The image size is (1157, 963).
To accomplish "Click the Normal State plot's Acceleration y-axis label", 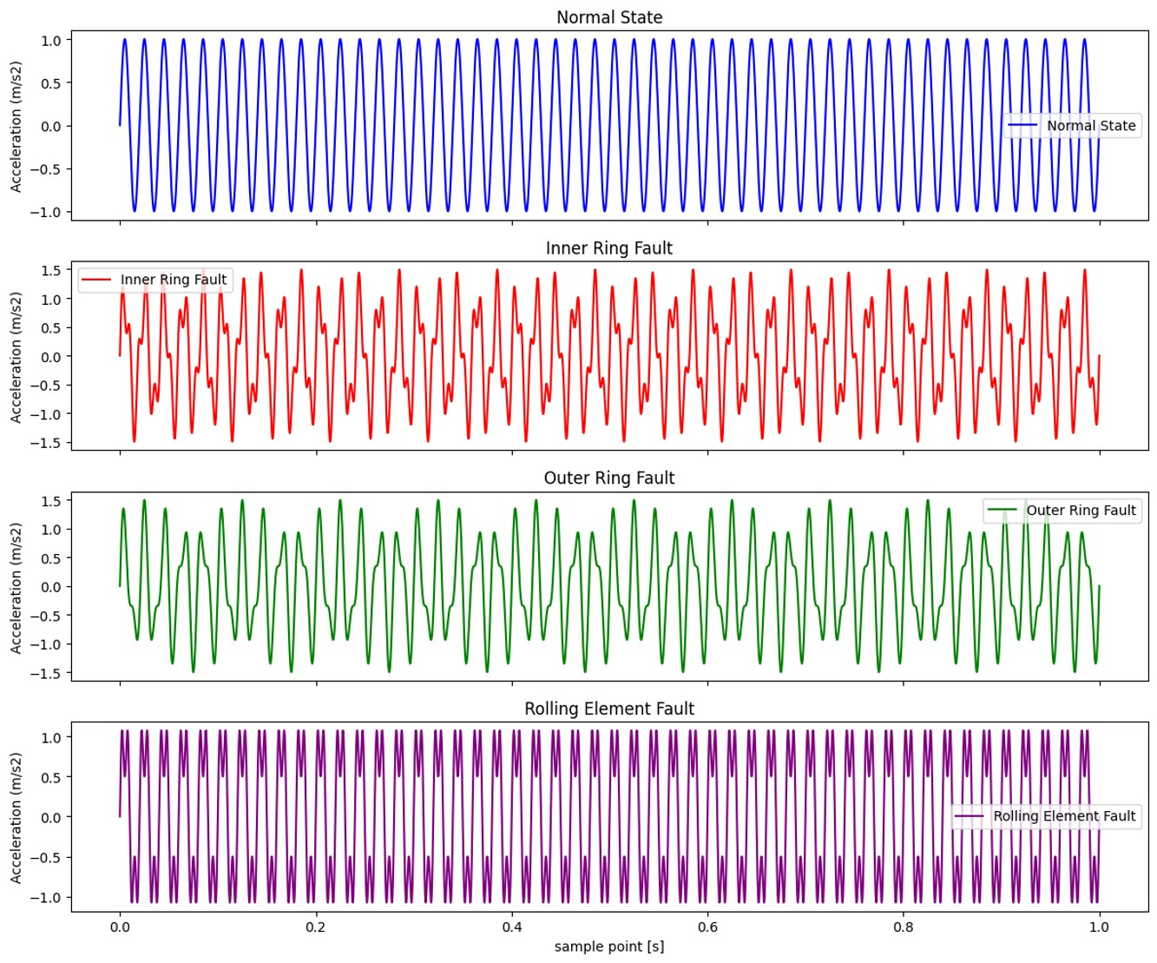I will [x=16, y=127].
